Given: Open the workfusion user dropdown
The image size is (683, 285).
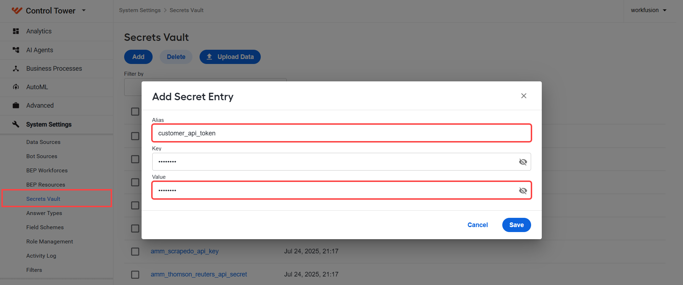Looking at the screenshot, I should click(648, 10).
